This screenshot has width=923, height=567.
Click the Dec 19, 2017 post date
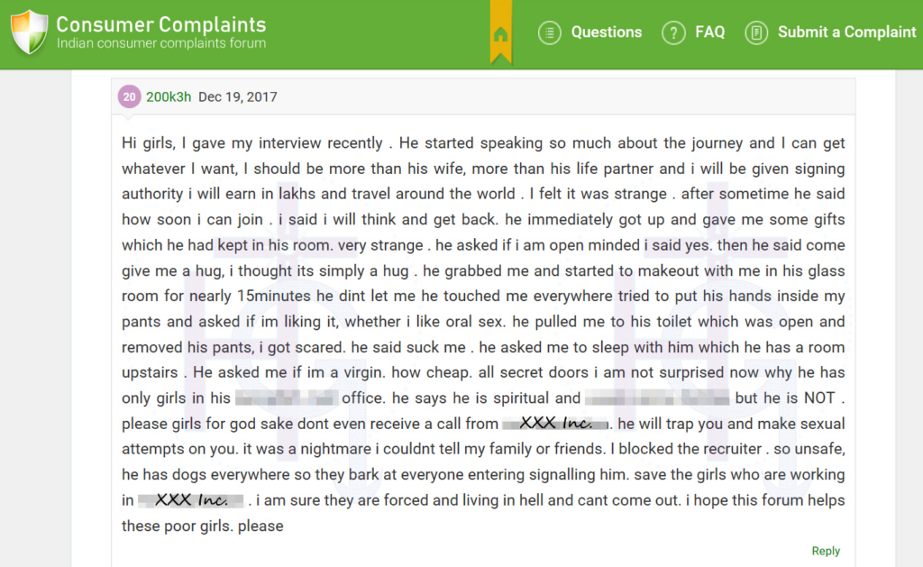238,96
